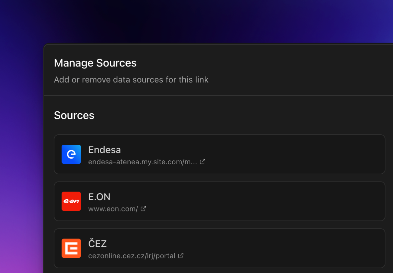The width and height of the screenshot is (393, 273).
Task: Open the www.eon.com/ link
Action: point(113,209)
